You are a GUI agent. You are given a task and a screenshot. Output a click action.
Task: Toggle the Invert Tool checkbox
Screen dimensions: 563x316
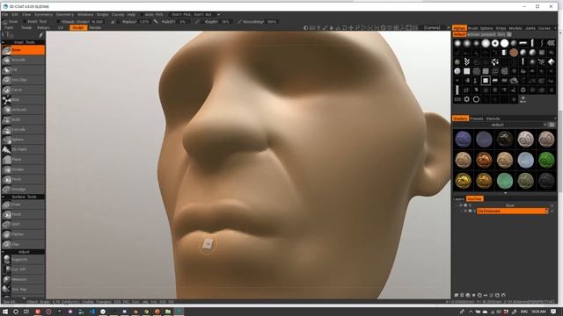pyautogui.click(x=25, y=22)
